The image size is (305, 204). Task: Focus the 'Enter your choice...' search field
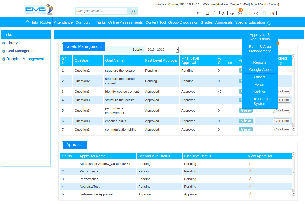(101, 11)
